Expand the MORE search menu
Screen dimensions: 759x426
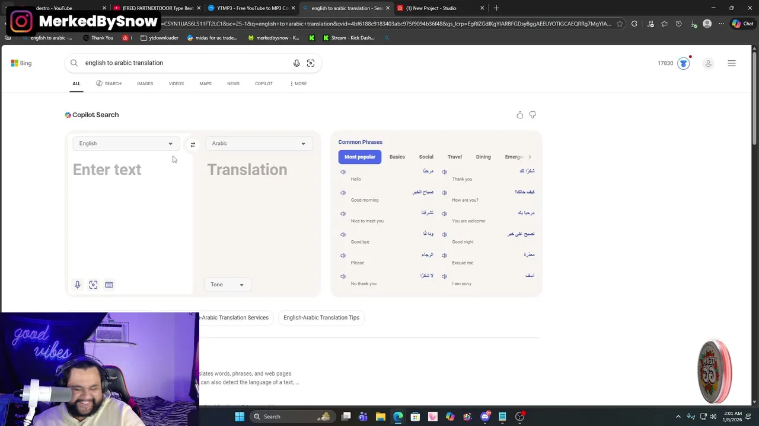[x=298, y=83]
